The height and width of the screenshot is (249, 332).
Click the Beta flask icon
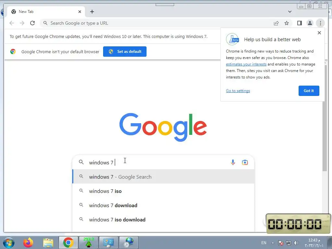(x=232, y=39)
